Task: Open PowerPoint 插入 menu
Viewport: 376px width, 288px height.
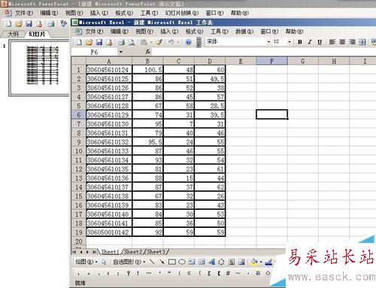Action: pos(99,13)
